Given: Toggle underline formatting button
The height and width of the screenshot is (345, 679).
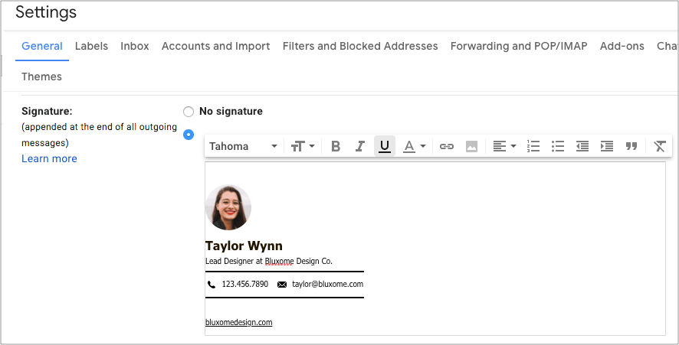Looking at the screenshot, I should coord(385,147).
